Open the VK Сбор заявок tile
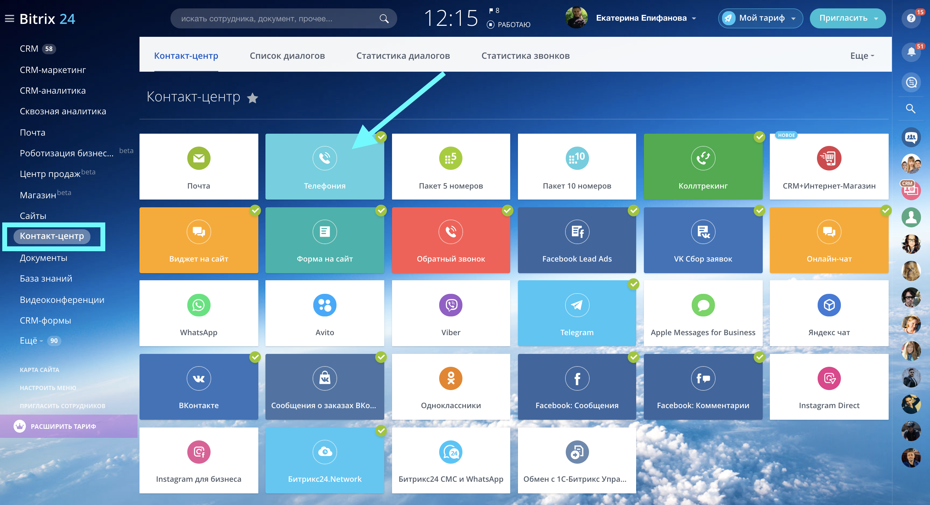930x505 pixels. pos(703,240)
